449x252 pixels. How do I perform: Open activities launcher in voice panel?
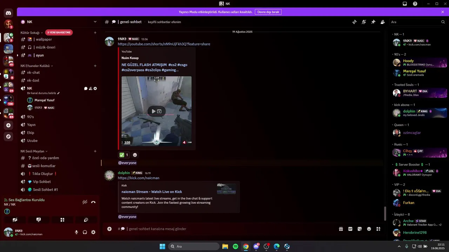tap(62, 220)
